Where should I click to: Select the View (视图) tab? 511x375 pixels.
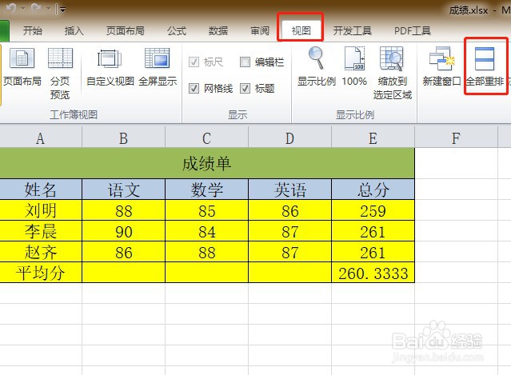tap(301, 30)
